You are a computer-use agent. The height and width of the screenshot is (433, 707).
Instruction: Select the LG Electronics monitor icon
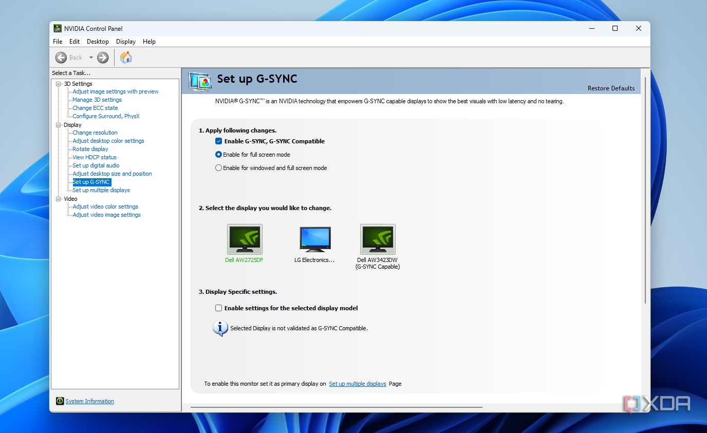pos(314,239)
